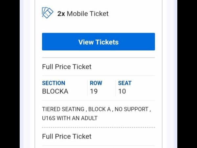Click the SEAT column label
This screenshot has height=148, width=197.
coord(125,83)
